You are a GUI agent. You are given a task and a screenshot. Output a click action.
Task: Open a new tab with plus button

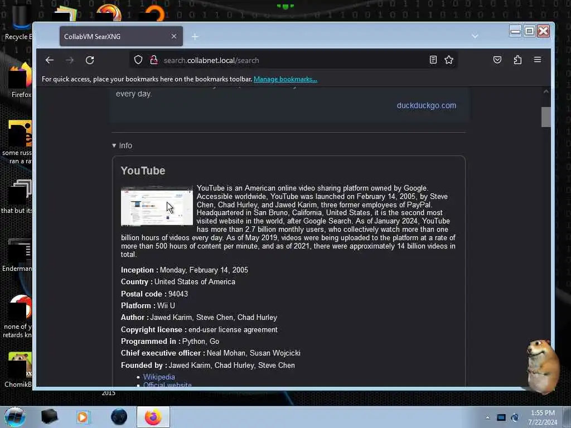tap(195, 36)
